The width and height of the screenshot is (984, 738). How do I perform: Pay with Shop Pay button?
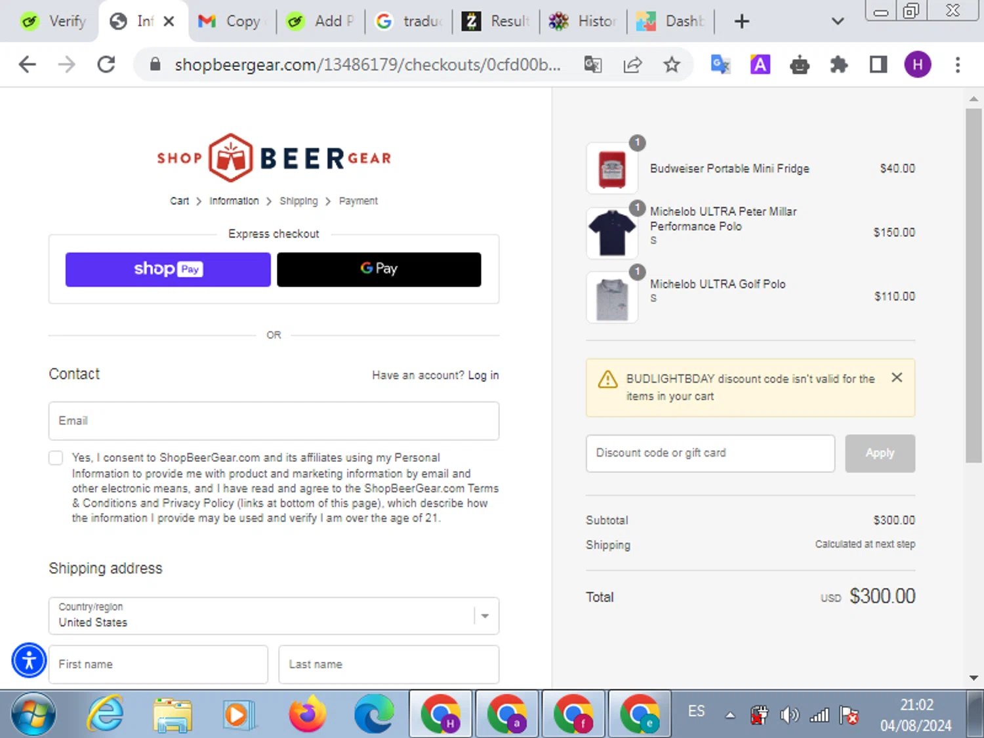tap(168, 269)
